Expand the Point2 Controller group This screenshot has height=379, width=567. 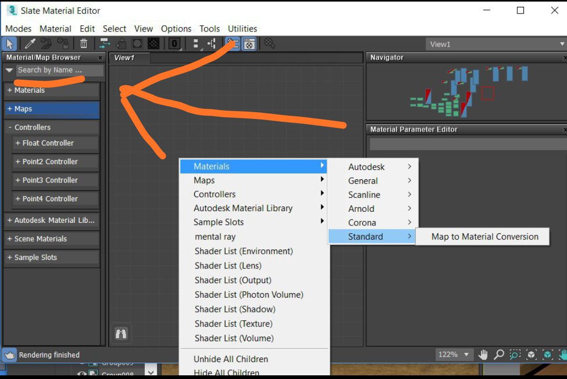[55, 161]
